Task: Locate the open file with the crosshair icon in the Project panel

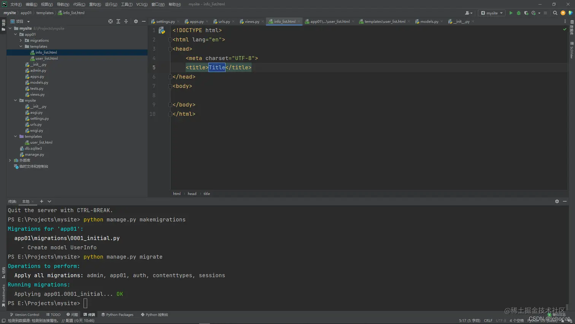Action: (x=110, y=21)
